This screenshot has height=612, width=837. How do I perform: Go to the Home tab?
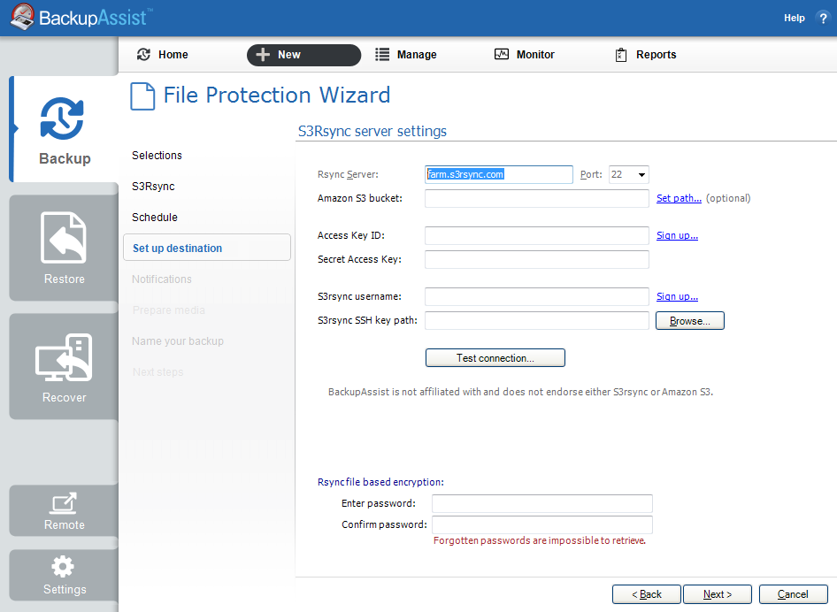click(163, 55)
